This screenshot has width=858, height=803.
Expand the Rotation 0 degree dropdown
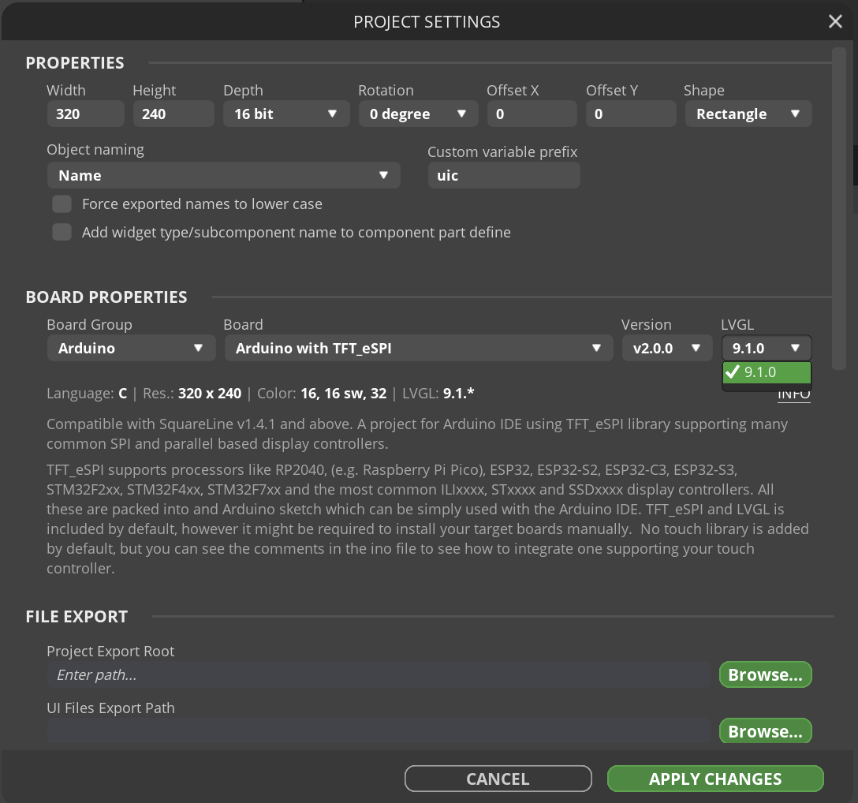[x=418, y=114]
